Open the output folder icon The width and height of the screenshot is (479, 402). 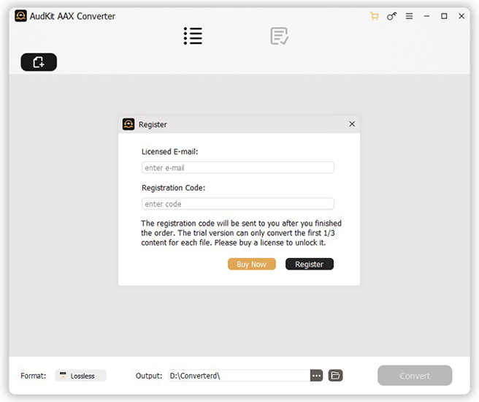(x=335, y=376)
